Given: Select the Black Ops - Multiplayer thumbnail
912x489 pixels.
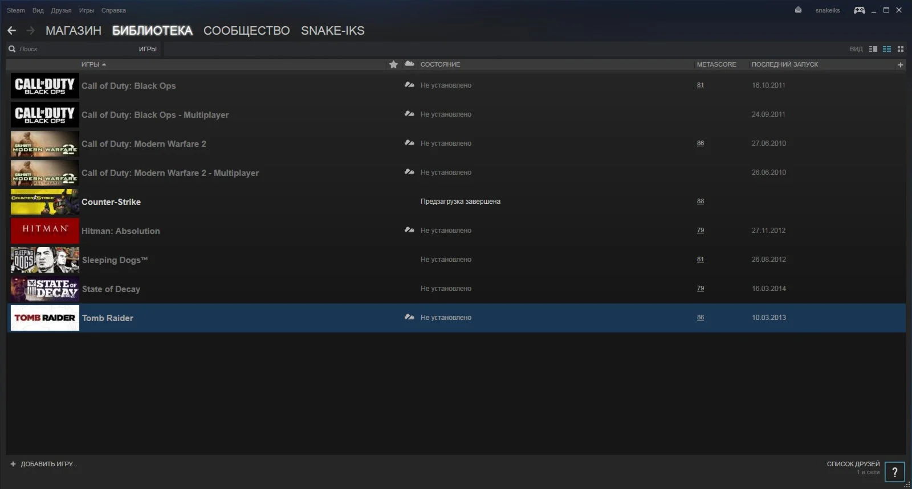Looking at the screenshot, I should 45,114.
